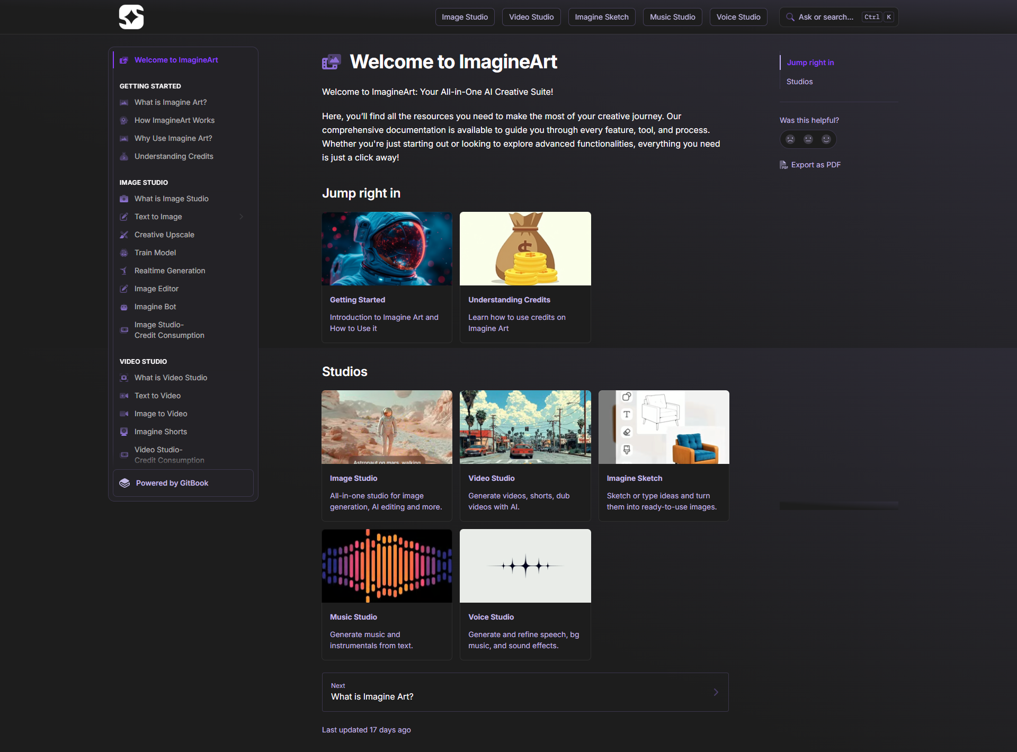The width and height of the screenshot is (1017, 752).
Task: Click video icon beside Text to Video
Action: (x=124, y=396)
